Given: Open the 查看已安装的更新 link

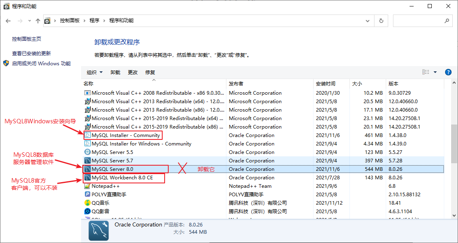Looking at the screenshot, I should [31, 53].
